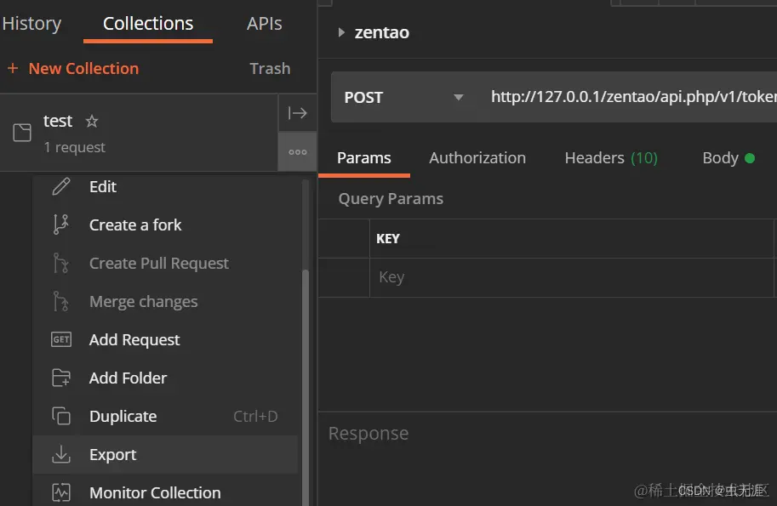
Task: Click the context menu scrollbar
Action: [x=306, y=386]
